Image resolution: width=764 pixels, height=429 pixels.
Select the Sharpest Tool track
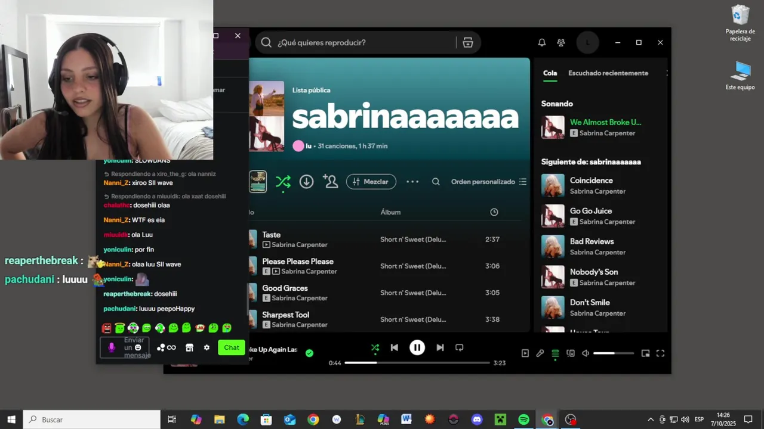387,319
